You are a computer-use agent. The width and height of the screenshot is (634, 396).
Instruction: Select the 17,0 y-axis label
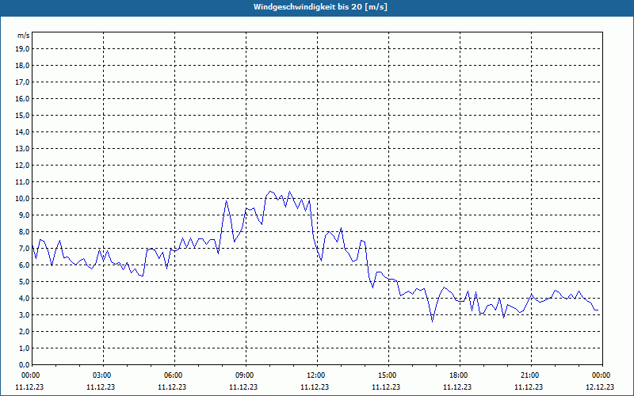point(22,82)
